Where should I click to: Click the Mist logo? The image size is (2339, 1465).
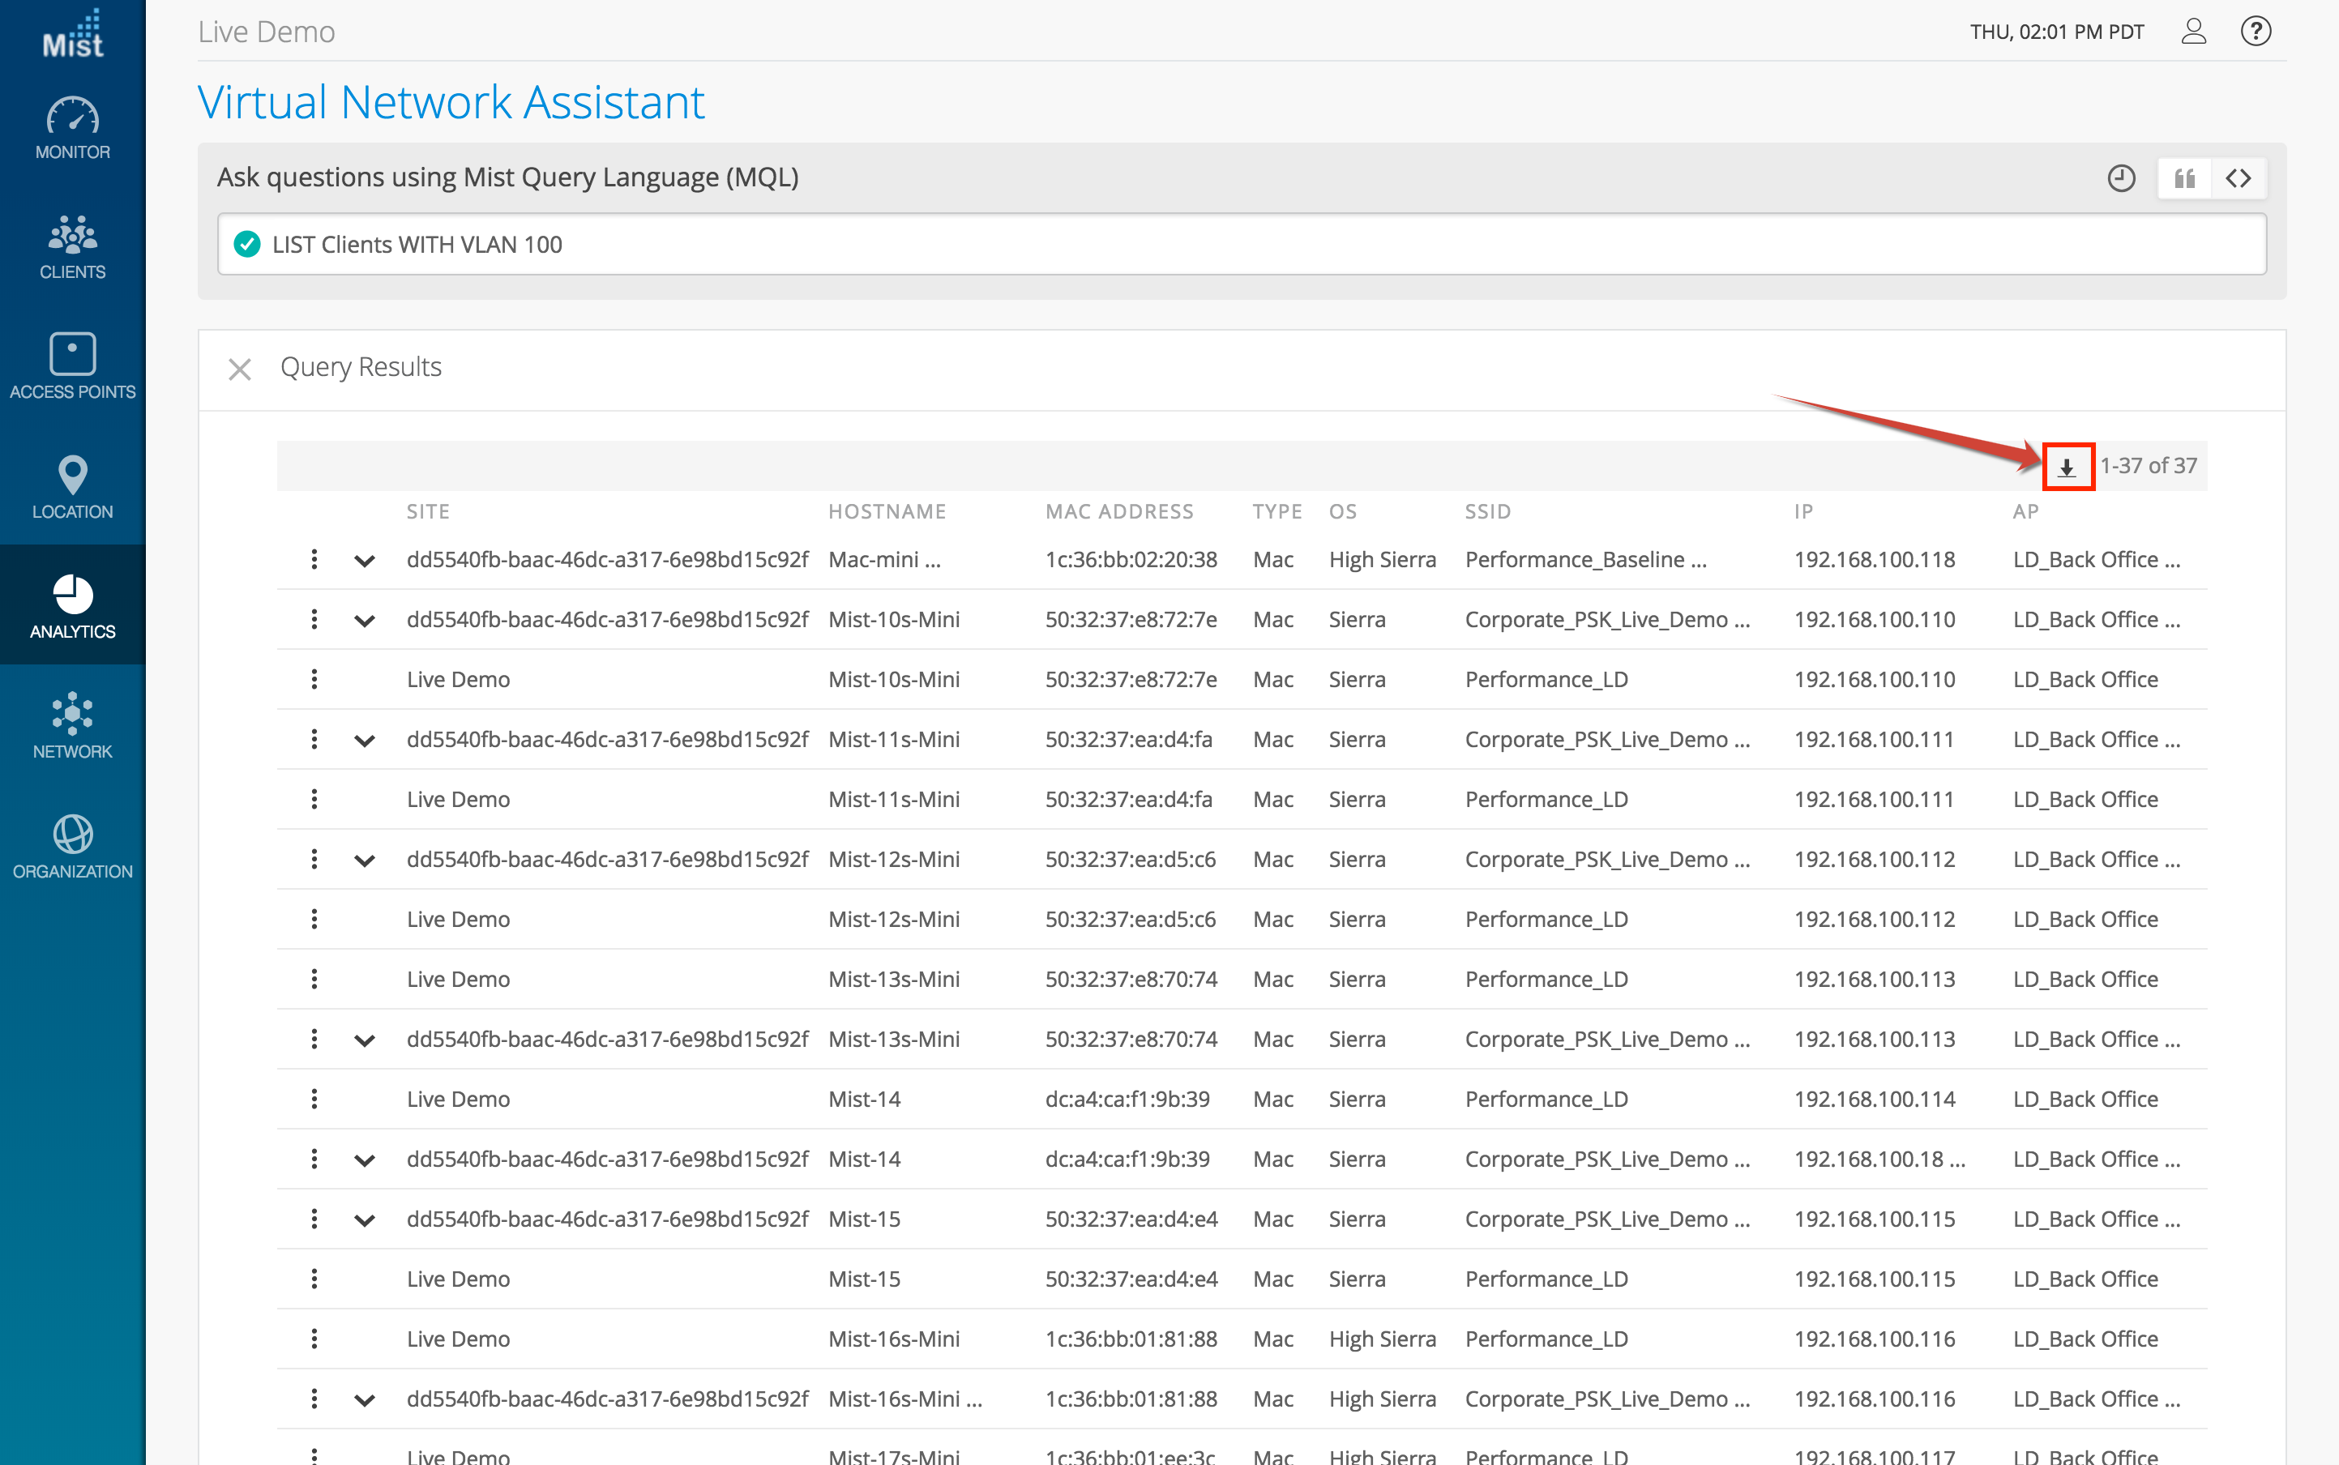pos(73,35)
